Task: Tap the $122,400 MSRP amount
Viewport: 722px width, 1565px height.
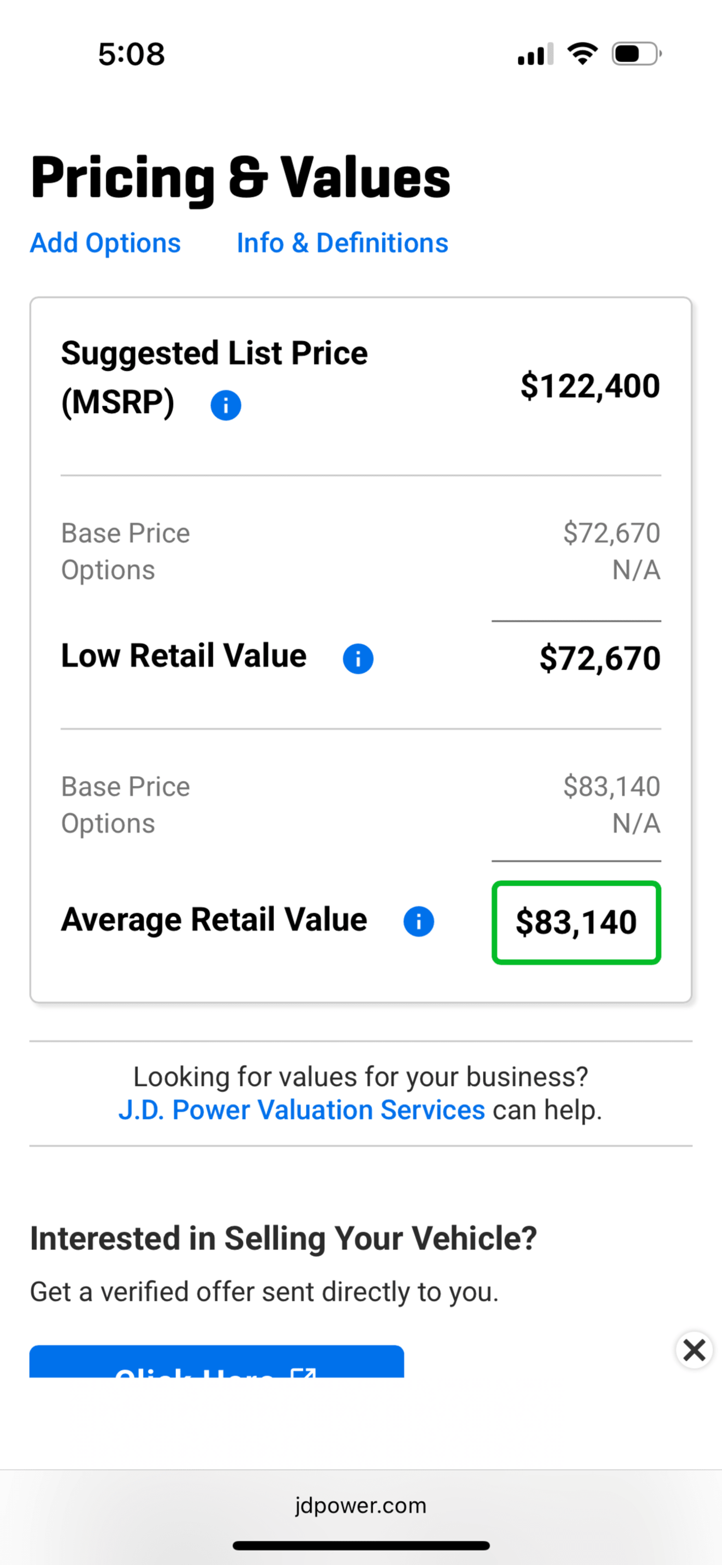Action: pyautogui.click(x=590, y=386)
